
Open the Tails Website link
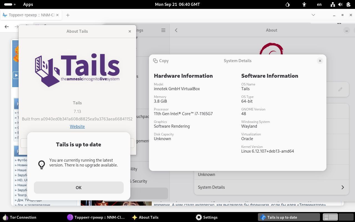pyautogui.click(x=77, y=127)
